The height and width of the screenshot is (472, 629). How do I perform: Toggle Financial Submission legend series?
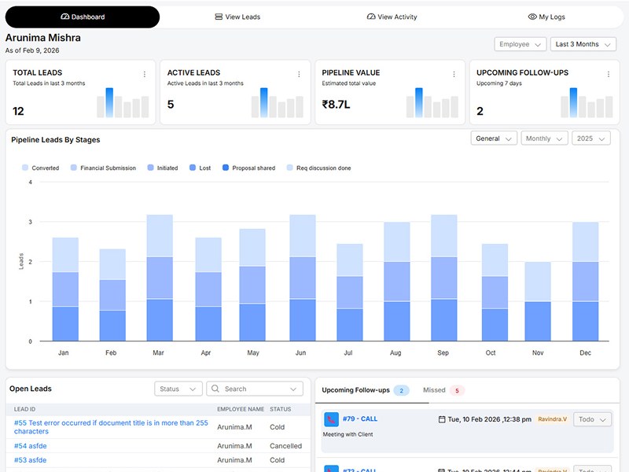point(103,168)
